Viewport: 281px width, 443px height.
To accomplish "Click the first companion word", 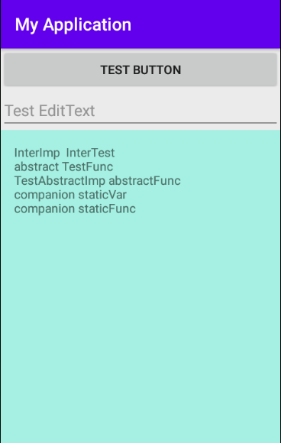I will point(44,195).
